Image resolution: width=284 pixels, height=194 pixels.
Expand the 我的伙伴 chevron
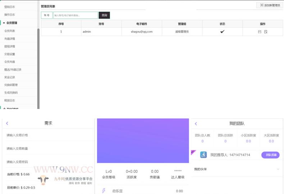278,169
